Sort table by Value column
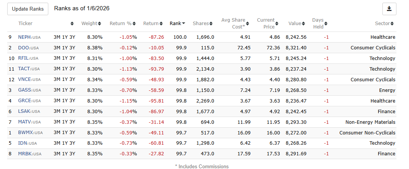Viewport: 409px width, 169px height. coord(297,24)
